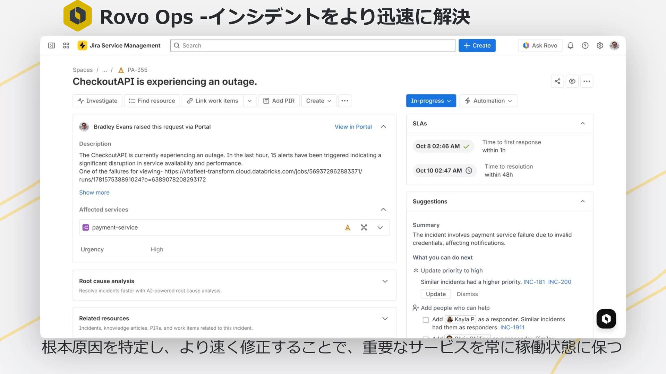Toggle the watch eye icon
The image size is (666, 374).
(572, 81)
